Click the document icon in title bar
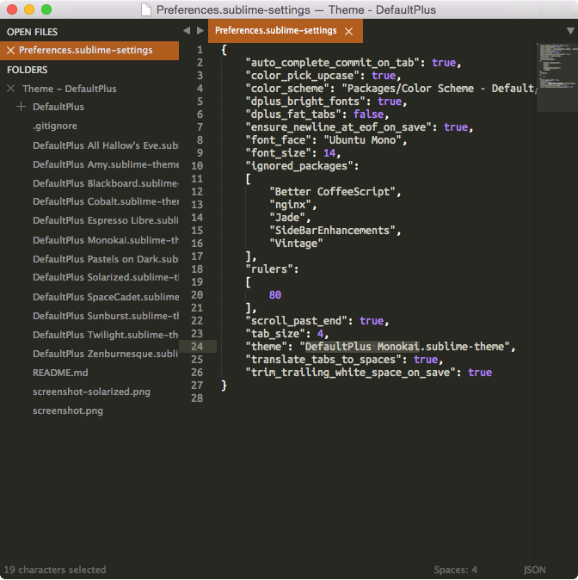This screenshot has width=578, height=580. click(146, 9)
